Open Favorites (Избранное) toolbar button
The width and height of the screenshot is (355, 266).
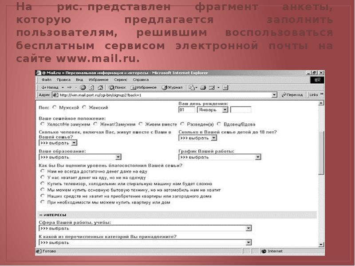click(x=143, y=87)
